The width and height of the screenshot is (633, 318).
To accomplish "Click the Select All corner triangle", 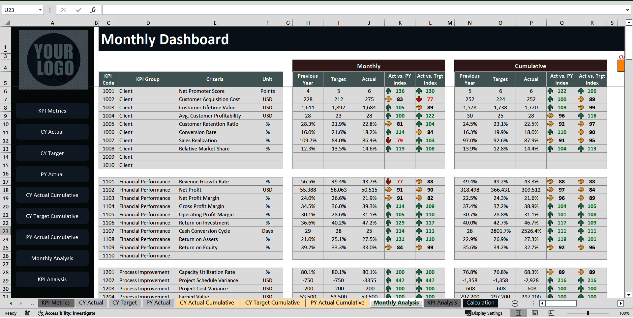I will [7, 23].
